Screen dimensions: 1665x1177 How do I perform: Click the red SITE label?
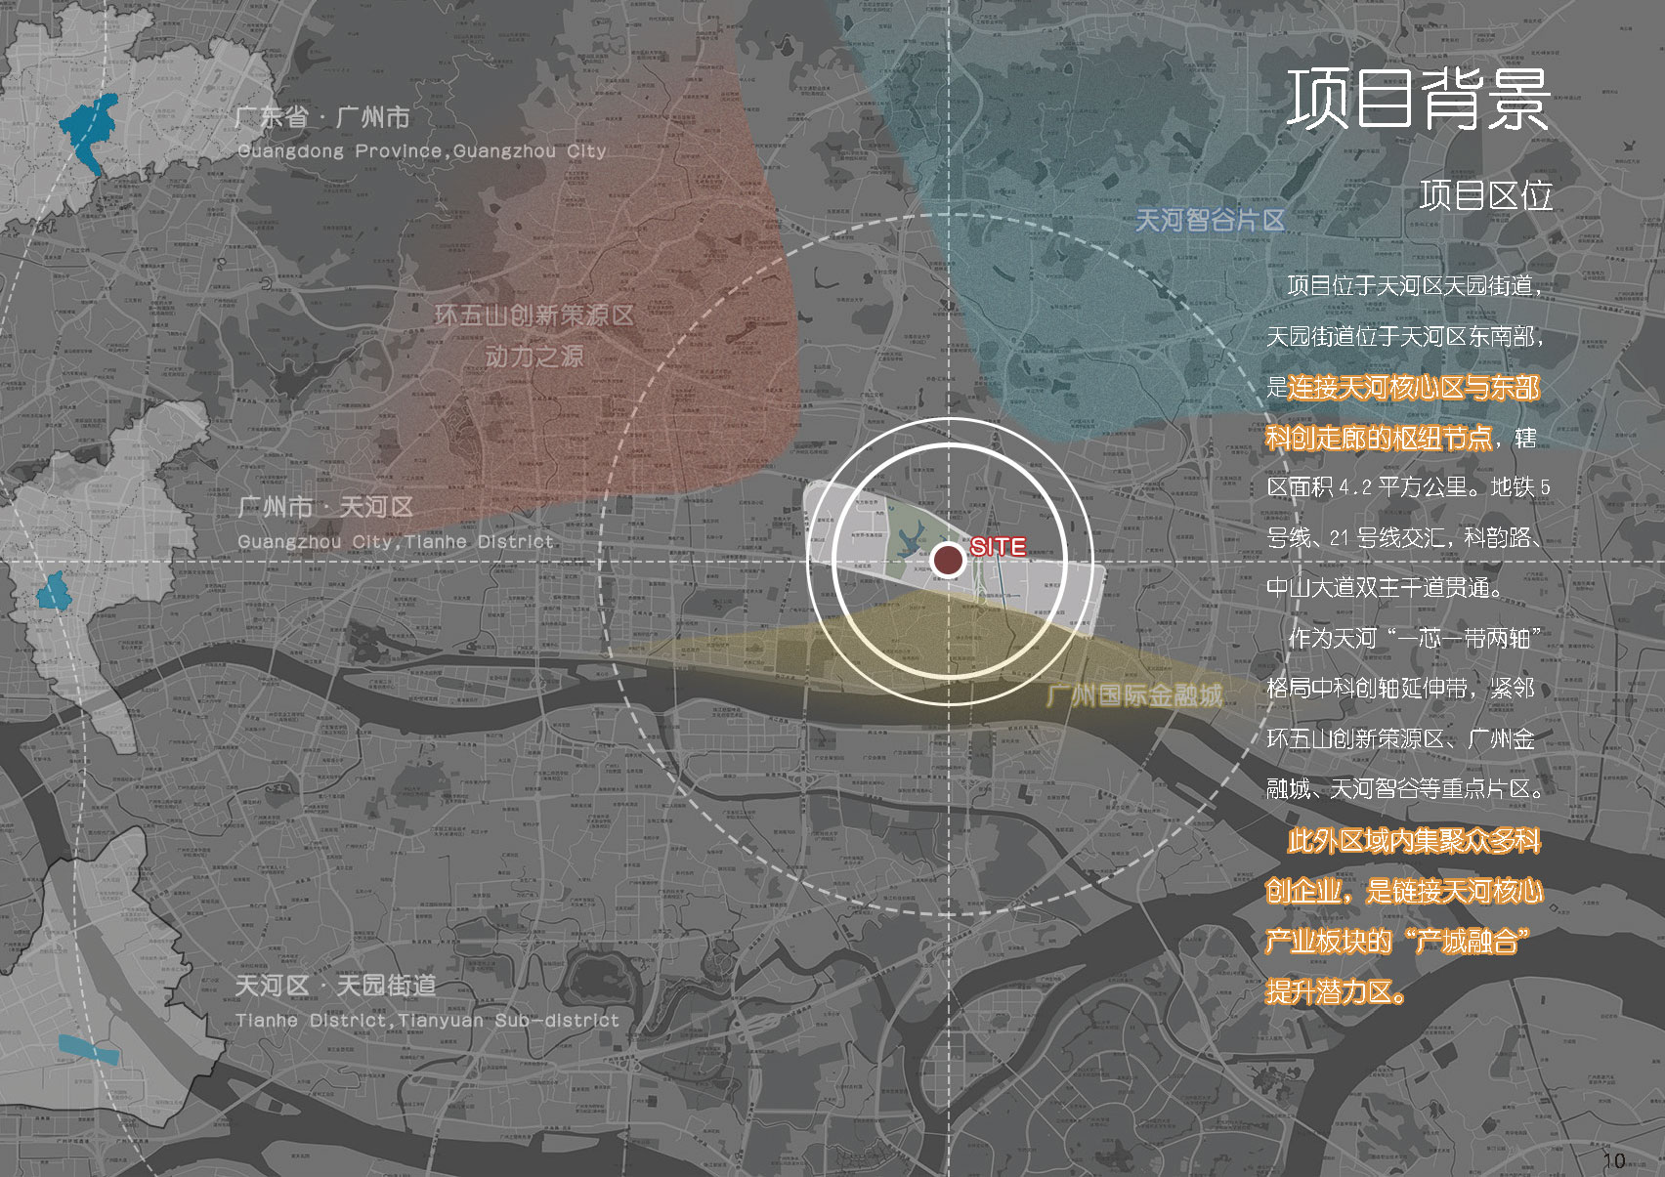coord(998,547)
